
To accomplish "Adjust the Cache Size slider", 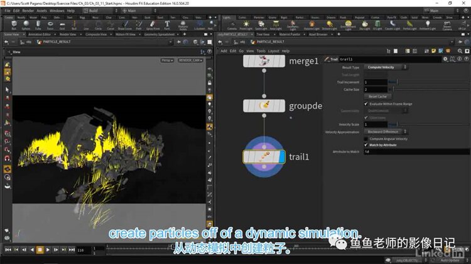I will pos(429,89).
